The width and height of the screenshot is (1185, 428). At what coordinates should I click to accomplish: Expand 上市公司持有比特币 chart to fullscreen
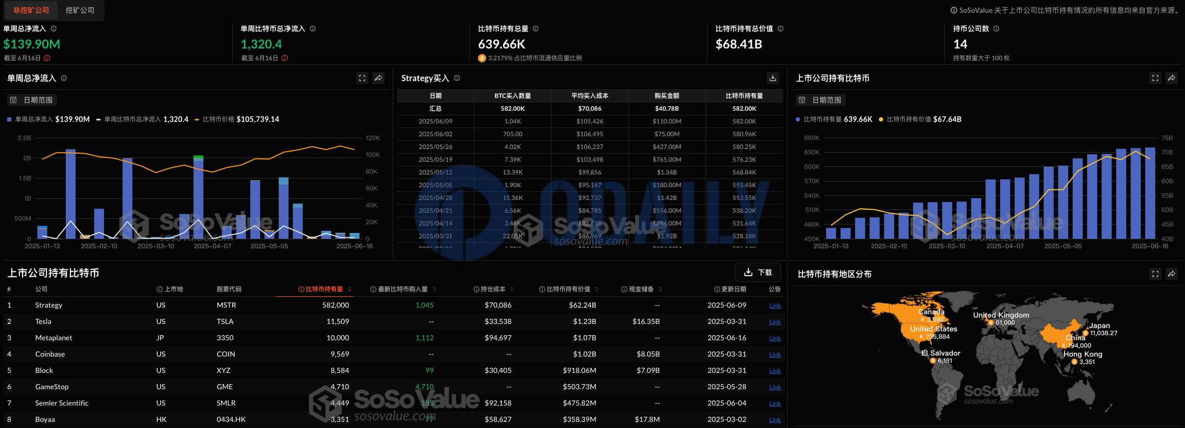click(1155, 78)
